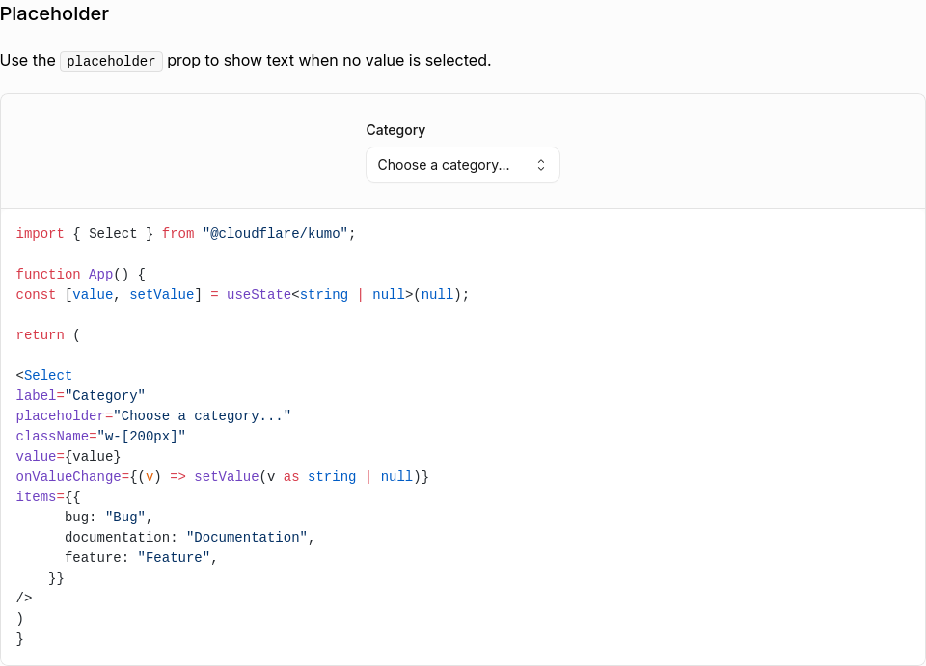Screen dimensions: 926x666
Task: Click the "Choose a category..." placeholder text
Action: (x=443, y=165)
